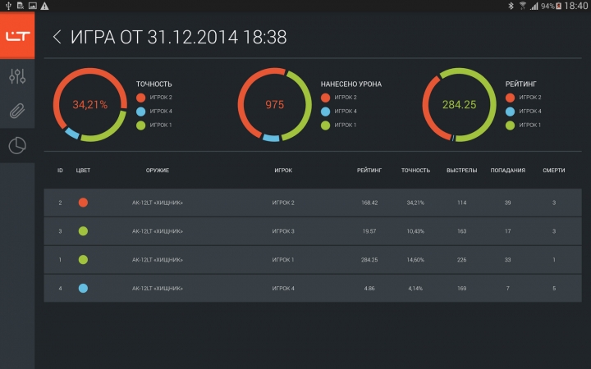Sort by ТОЧНОСТЬ column header in table
The image size is (591, 369).
pyautogui.click(x=415, y=171)
